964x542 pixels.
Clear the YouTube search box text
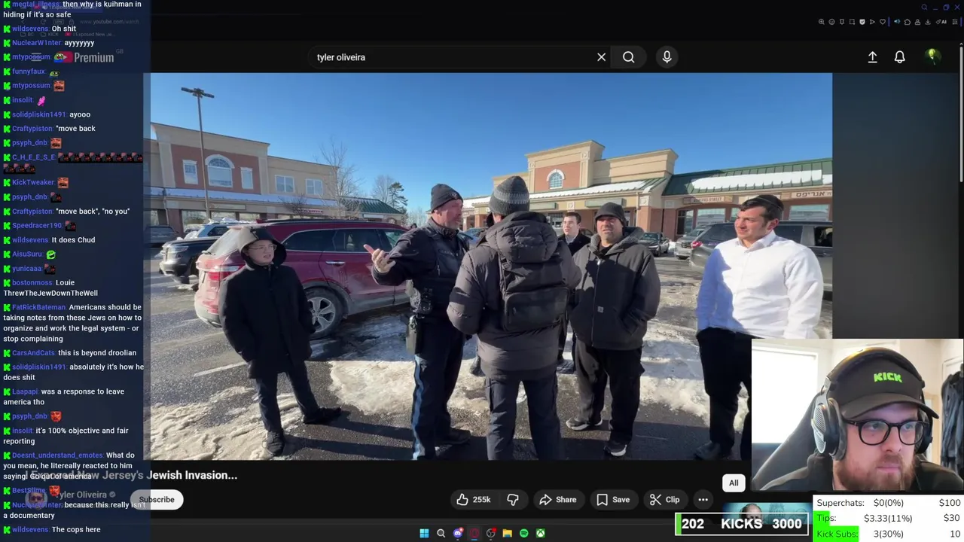coord(601,57)
